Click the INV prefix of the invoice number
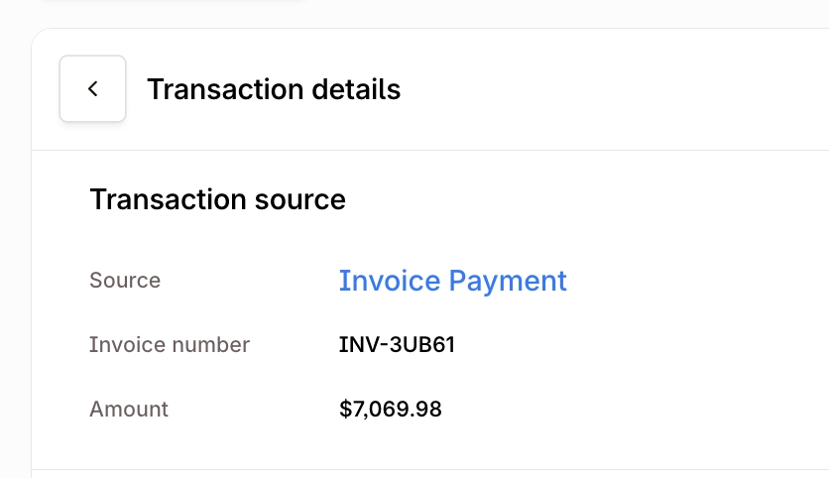 (x=356, y=345)
